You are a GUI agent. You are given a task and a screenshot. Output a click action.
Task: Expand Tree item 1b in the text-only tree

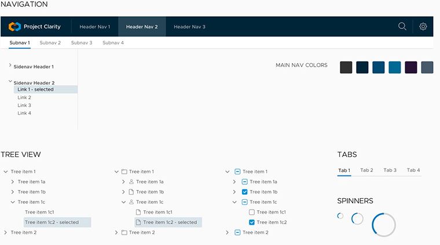point(12,192)
